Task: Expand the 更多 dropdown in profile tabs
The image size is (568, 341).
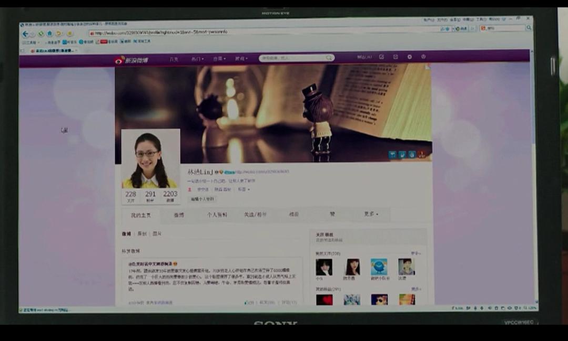Action: (x=370, y=214)
